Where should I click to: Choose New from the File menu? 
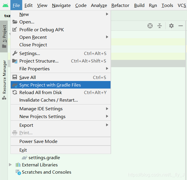tap(61, 14)
